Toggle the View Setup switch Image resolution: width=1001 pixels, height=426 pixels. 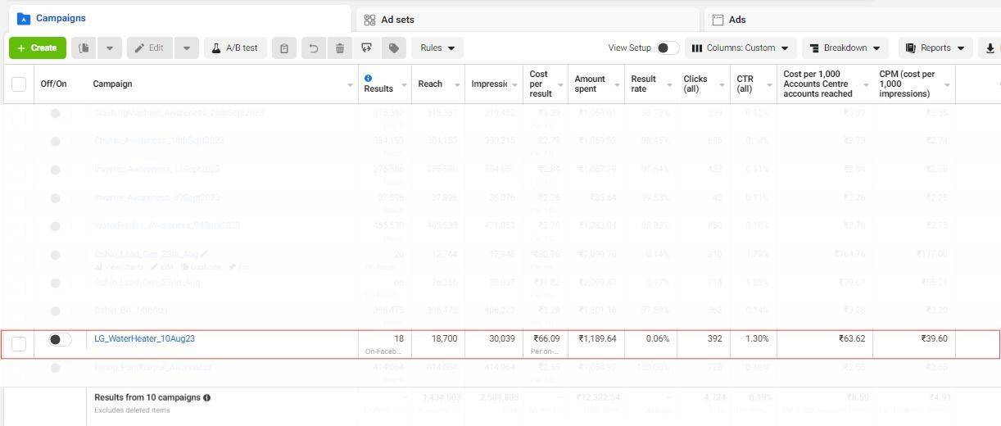click(667, 48)
